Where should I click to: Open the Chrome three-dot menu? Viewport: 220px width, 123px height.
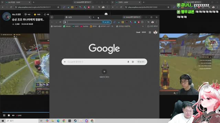pyautogui.click(x=157, y=22)
